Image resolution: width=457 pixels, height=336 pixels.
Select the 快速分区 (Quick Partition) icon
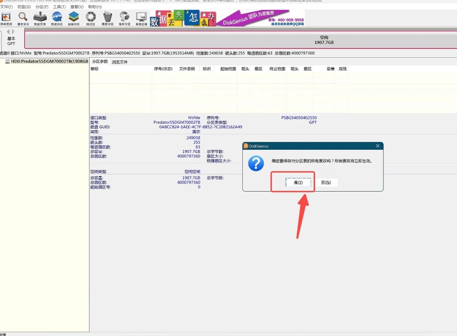[57, 18]
